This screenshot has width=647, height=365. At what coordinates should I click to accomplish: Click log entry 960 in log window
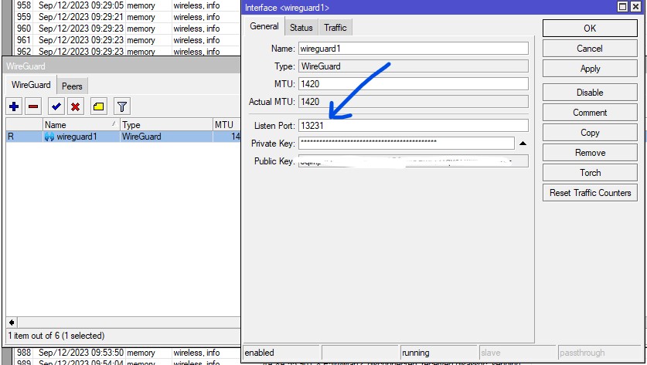click(x=127, y=29)
